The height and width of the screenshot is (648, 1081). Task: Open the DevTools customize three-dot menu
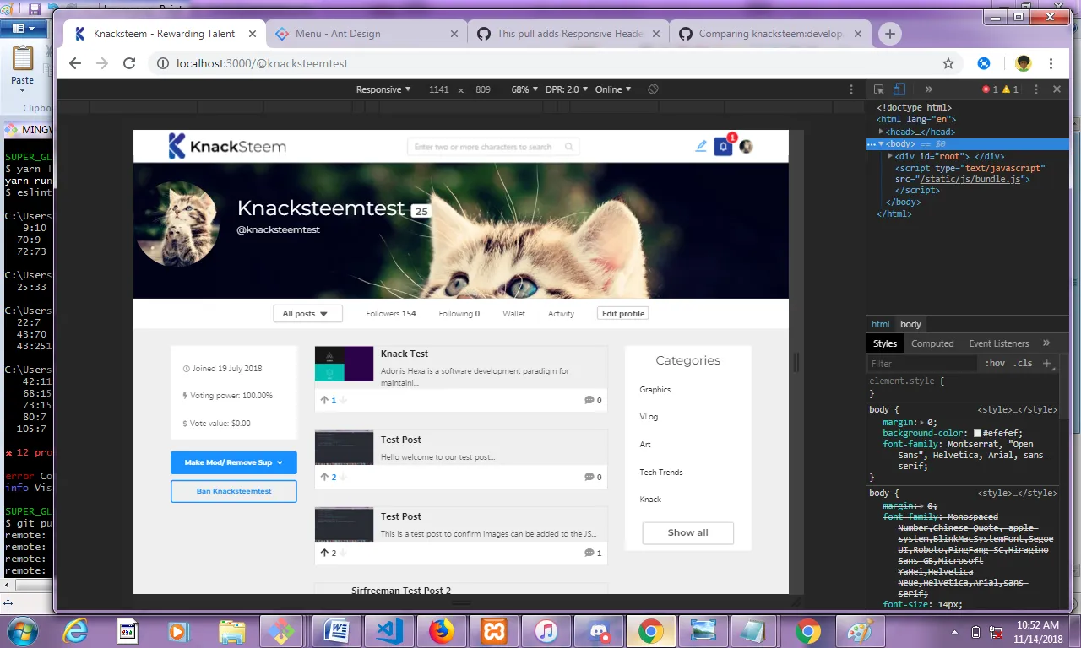click(1036, 89)
